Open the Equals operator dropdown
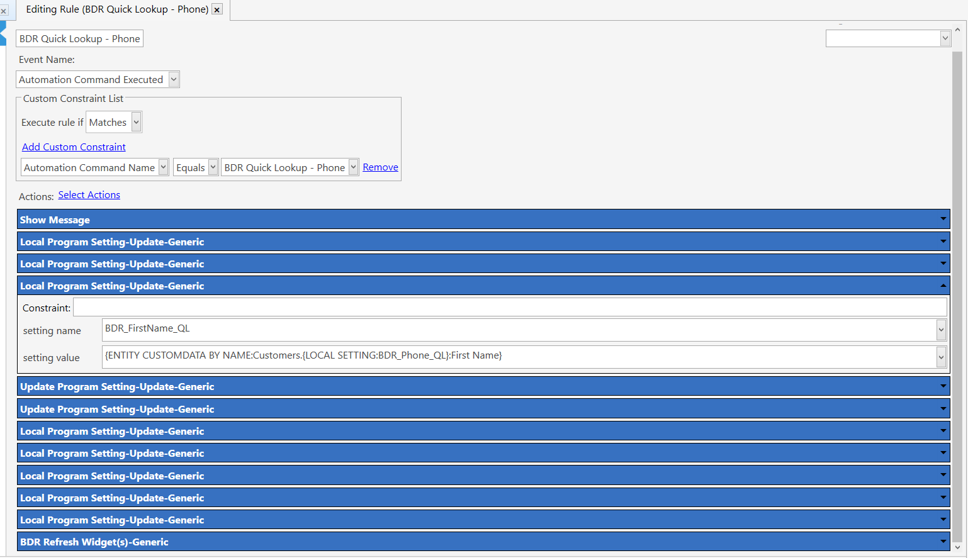 [x=213, y=167]
